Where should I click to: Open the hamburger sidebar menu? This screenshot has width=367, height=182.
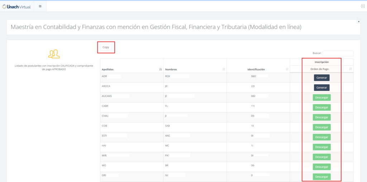40,6
